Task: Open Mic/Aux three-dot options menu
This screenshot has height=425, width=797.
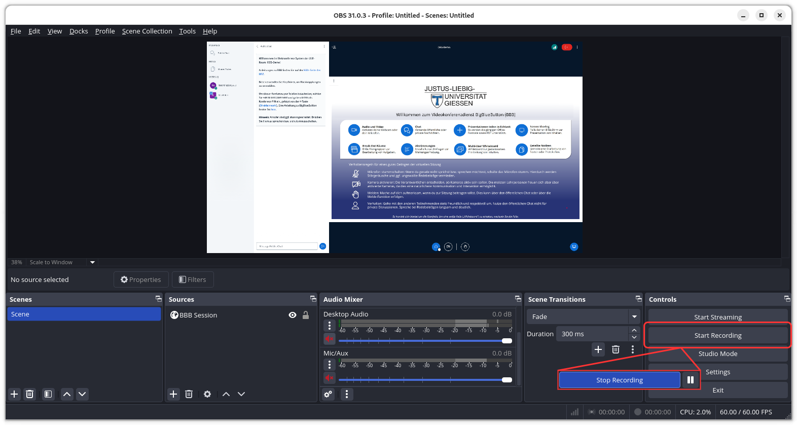Action: pos(330,365)
